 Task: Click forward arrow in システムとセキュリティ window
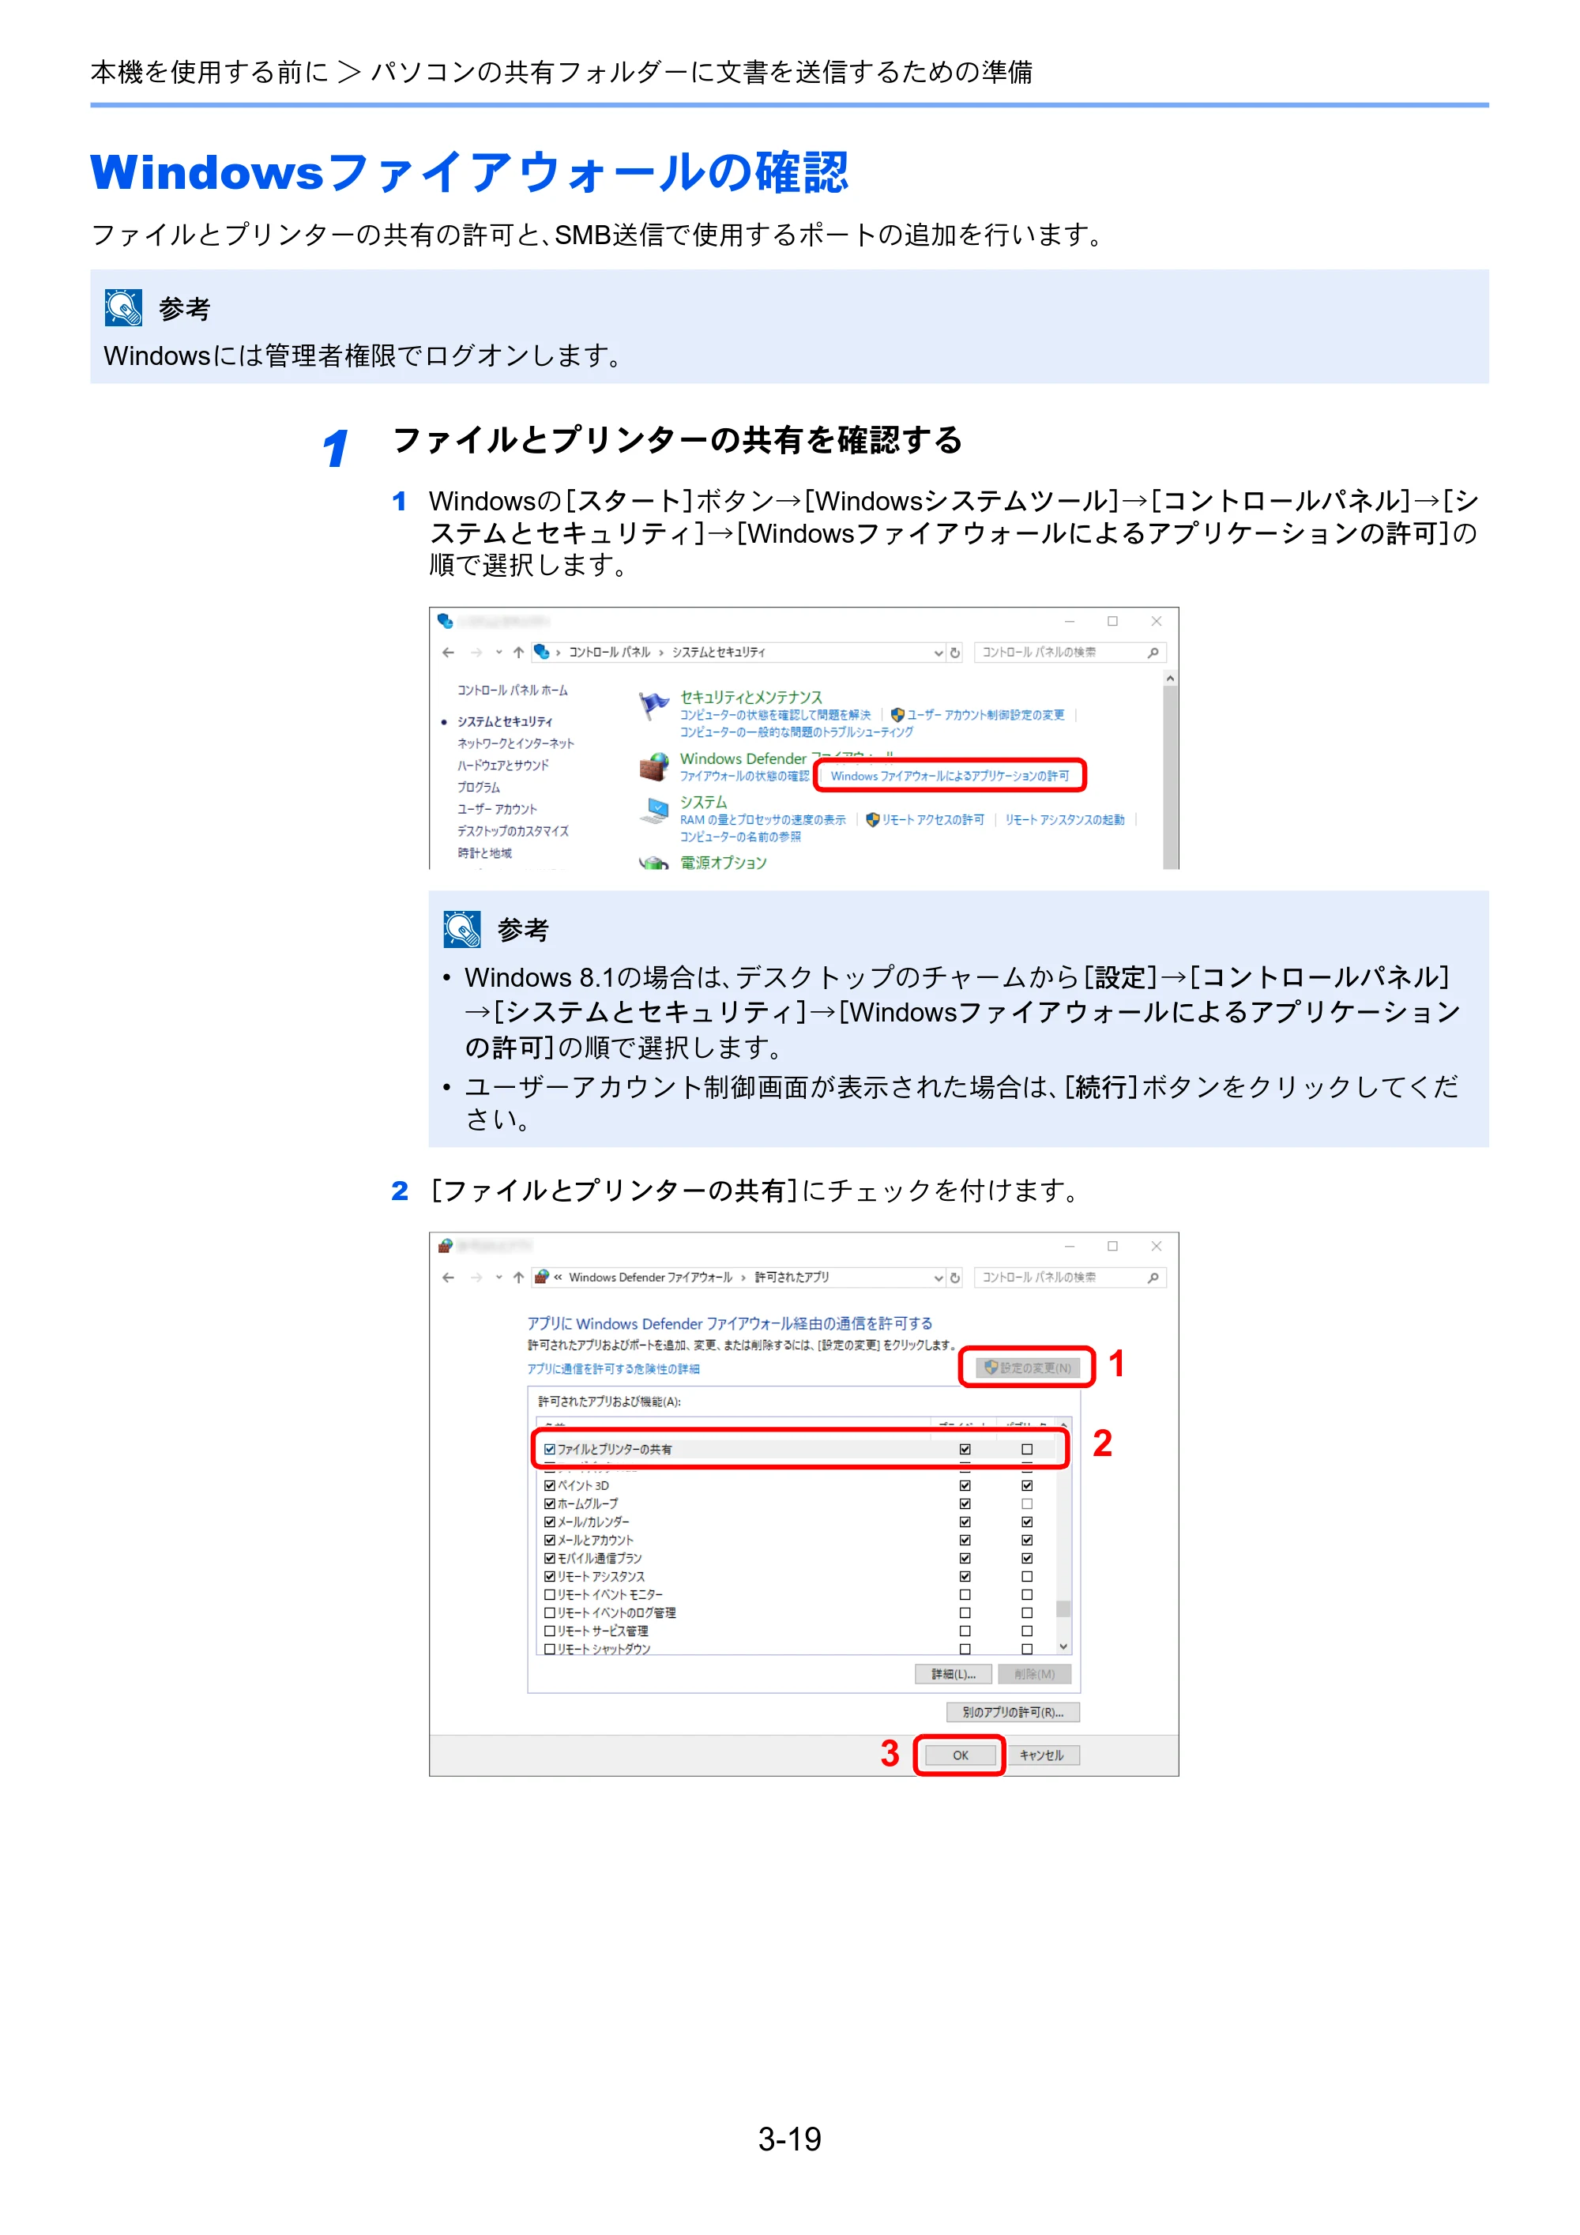coord(476,653)
